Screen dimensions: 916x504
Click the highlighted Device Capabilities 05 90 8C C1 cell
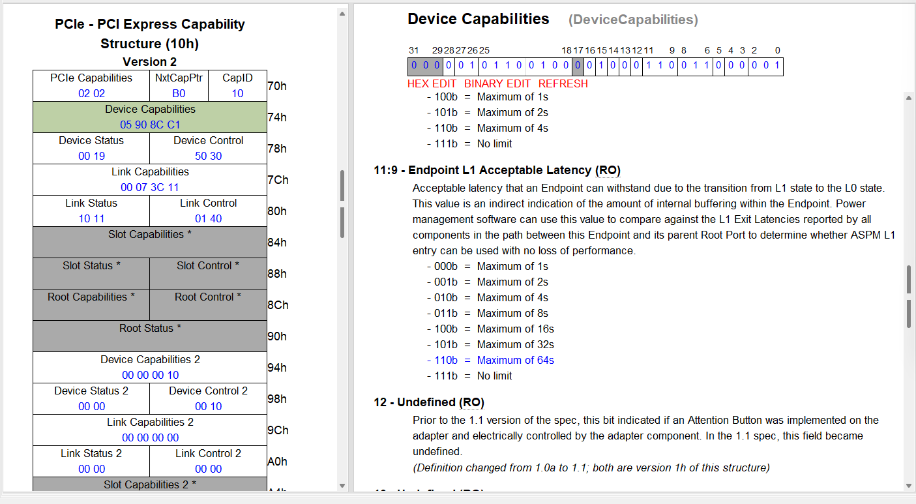click(x=150, y=117)
